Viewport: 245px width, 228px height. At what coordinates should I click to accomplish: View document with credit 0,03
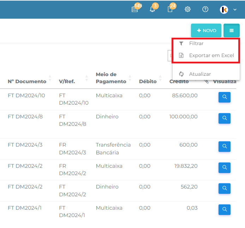[x=225, y=210]
